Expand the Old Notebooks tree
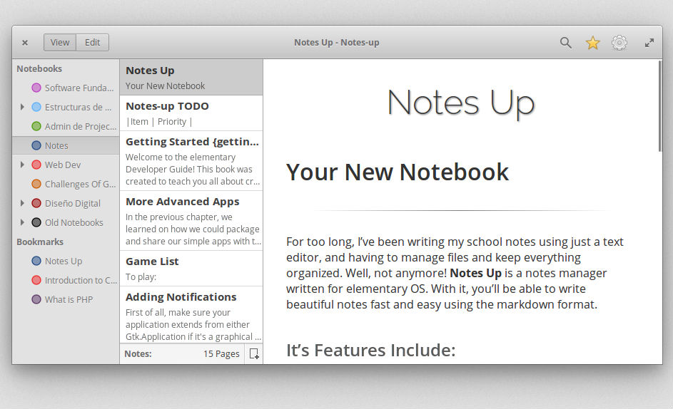The width and height of the screenshot is (673, 409). 22,222
